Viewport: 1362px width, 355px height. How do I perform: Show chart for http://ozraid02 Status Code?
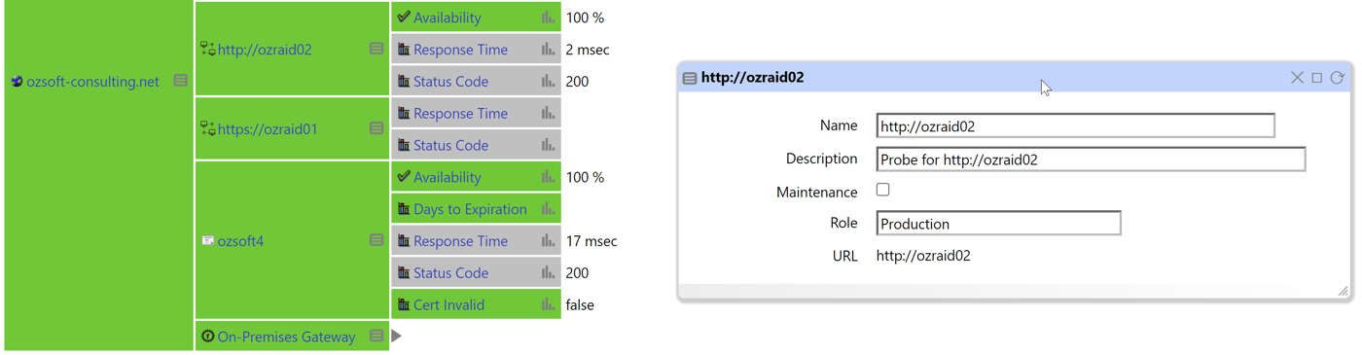click(549, 81)
